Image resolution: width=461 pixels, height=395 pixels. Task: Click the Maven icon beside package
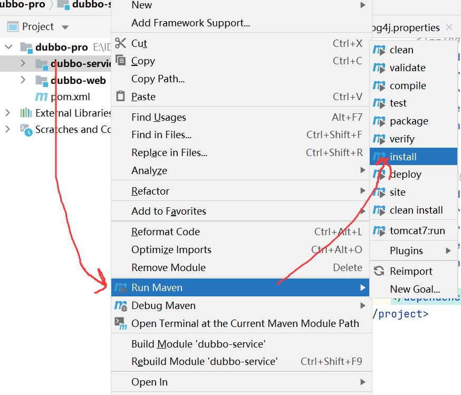[379, 121]
